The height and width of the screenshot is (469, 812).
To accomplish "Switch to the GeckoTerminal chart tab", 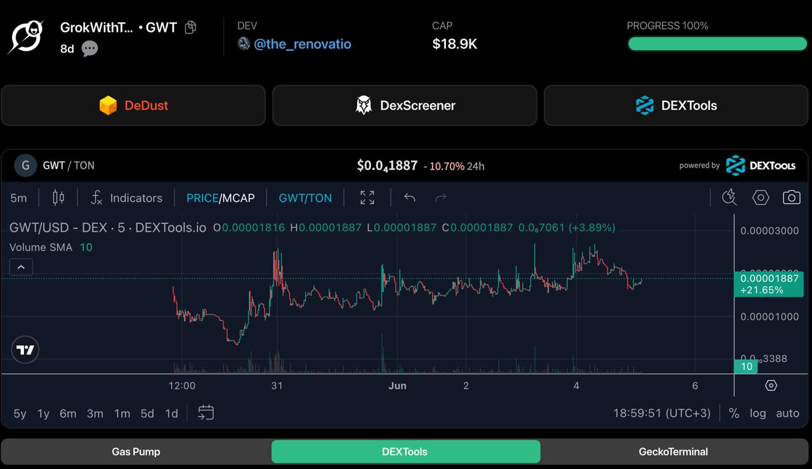I will 673,452.
